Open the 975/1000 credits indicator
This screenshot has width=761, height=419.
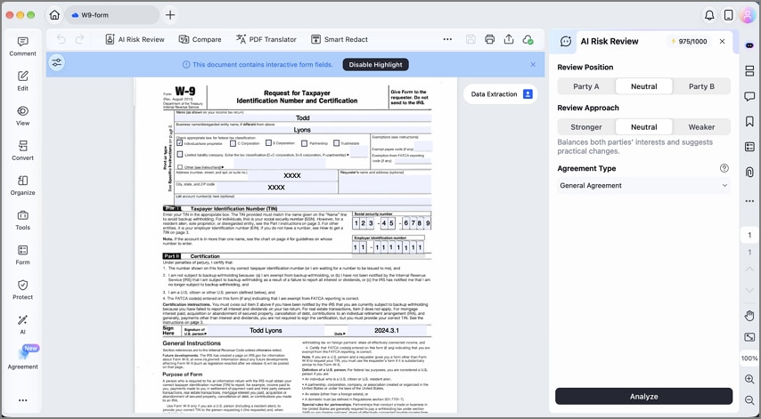689,41
